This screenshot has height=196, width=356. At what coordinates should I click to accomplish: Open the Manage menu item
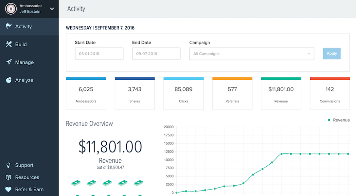tap(25, 62)
